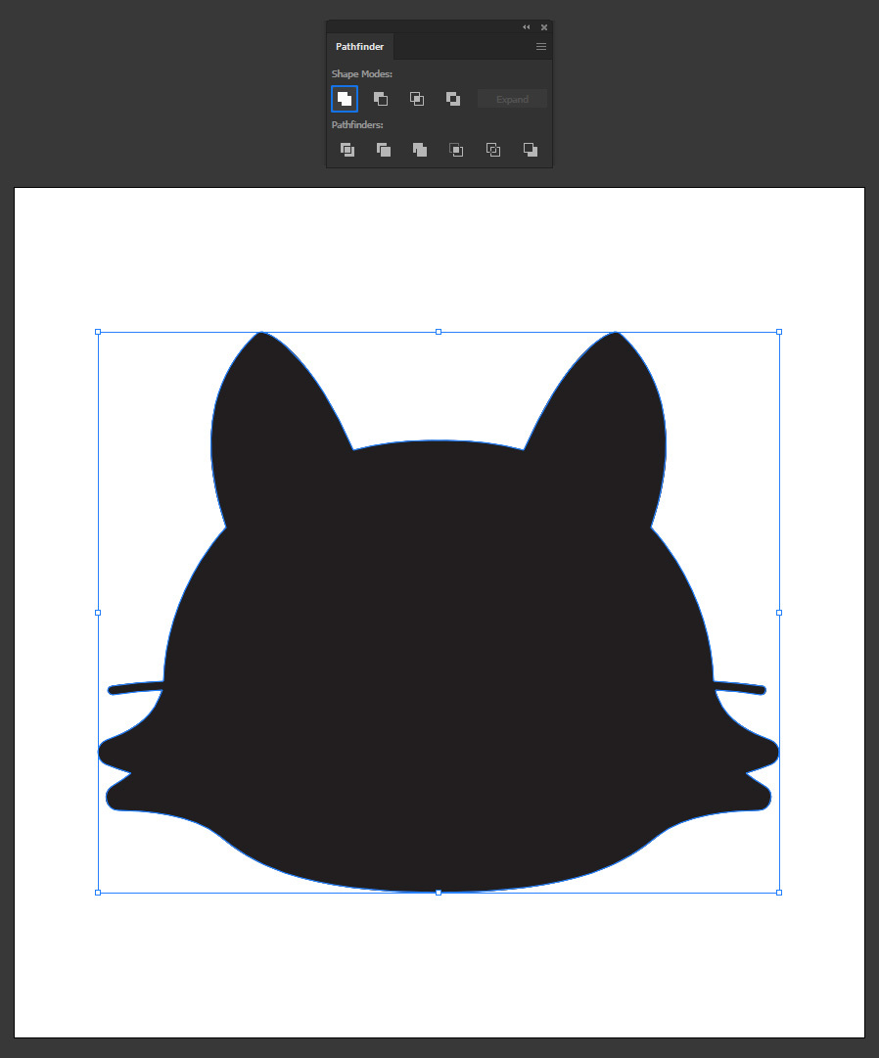The image size is (879, 1058).
Task: Select the Pathfinder tab
Action: point(359,47)
